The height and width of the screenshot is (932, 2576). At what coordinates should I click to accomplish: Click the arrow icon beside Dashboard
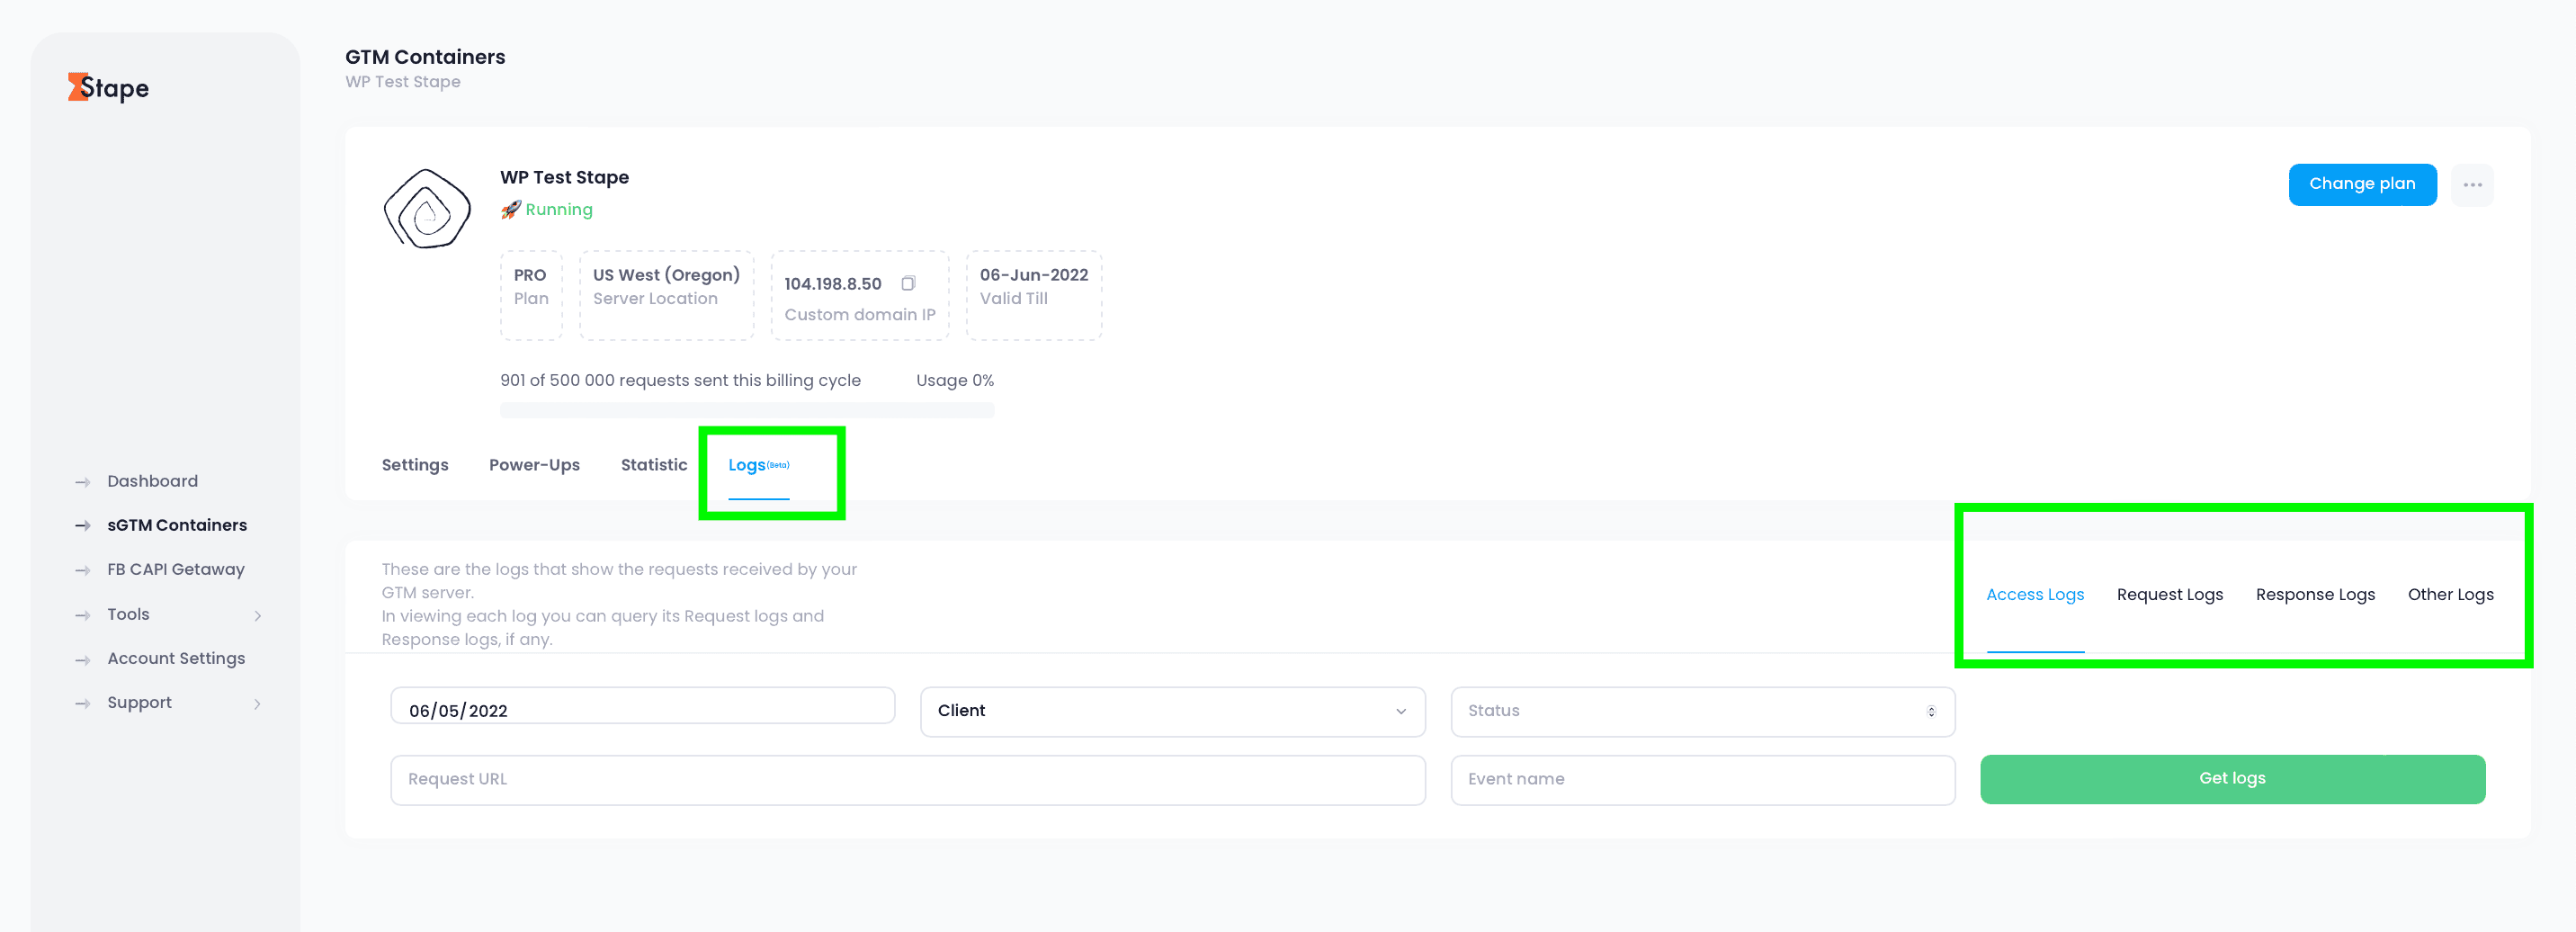(83, 482)
